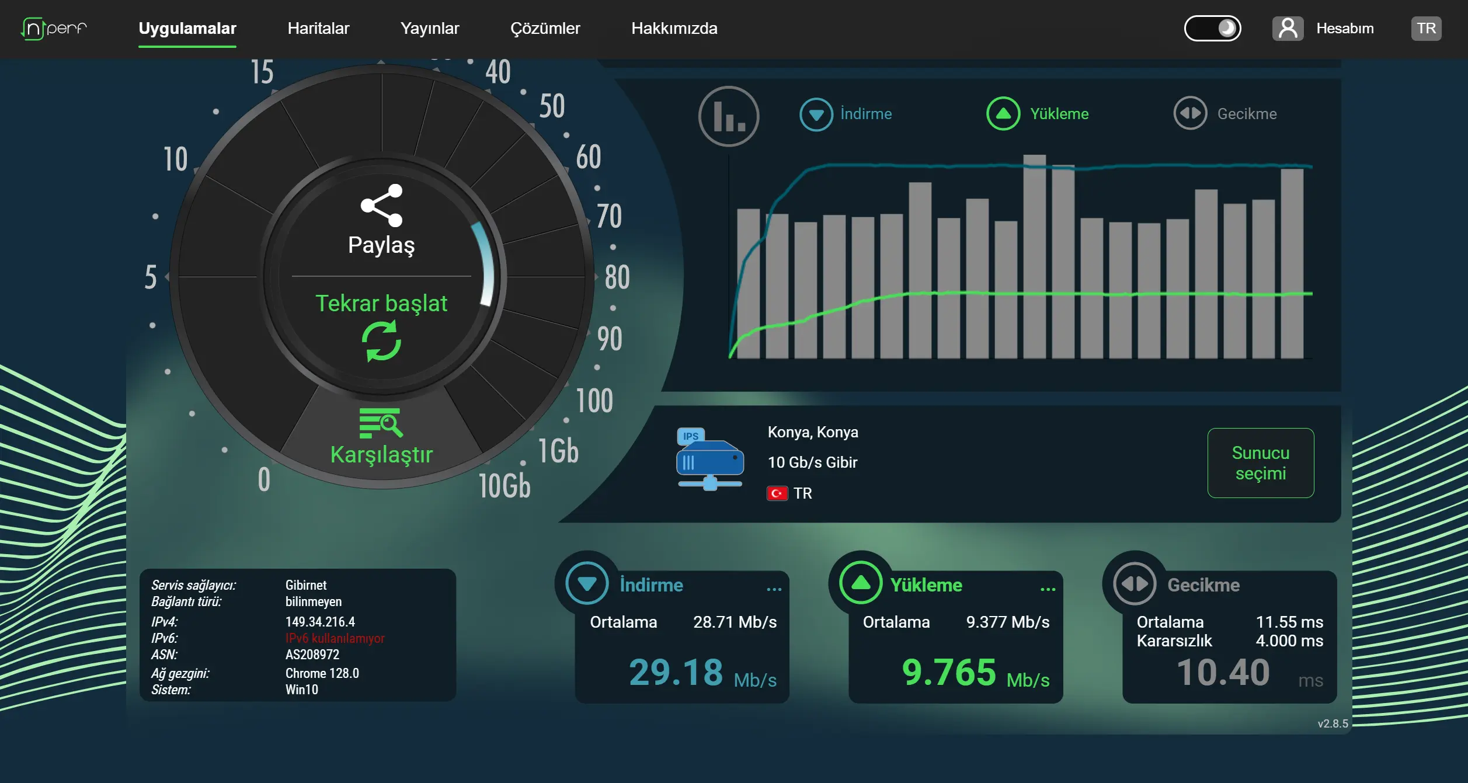1468x783 pixels.
Task: Open the Haritalar menu
Action: [x=318, y=28]
